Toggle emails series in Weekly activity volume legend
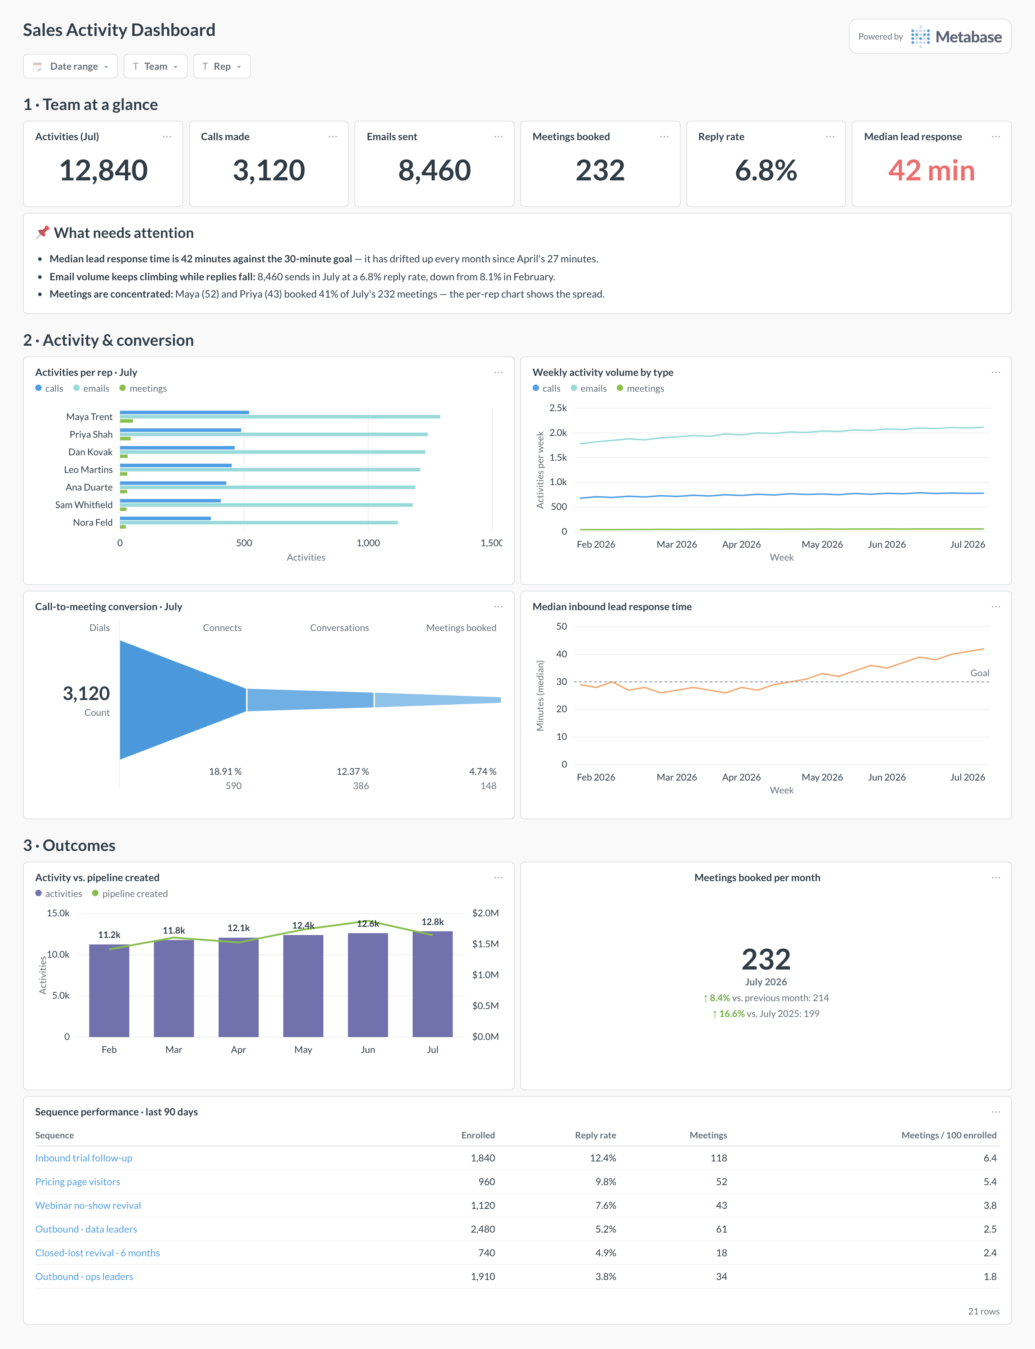The image size is (1035, 1349). [588, 389]
